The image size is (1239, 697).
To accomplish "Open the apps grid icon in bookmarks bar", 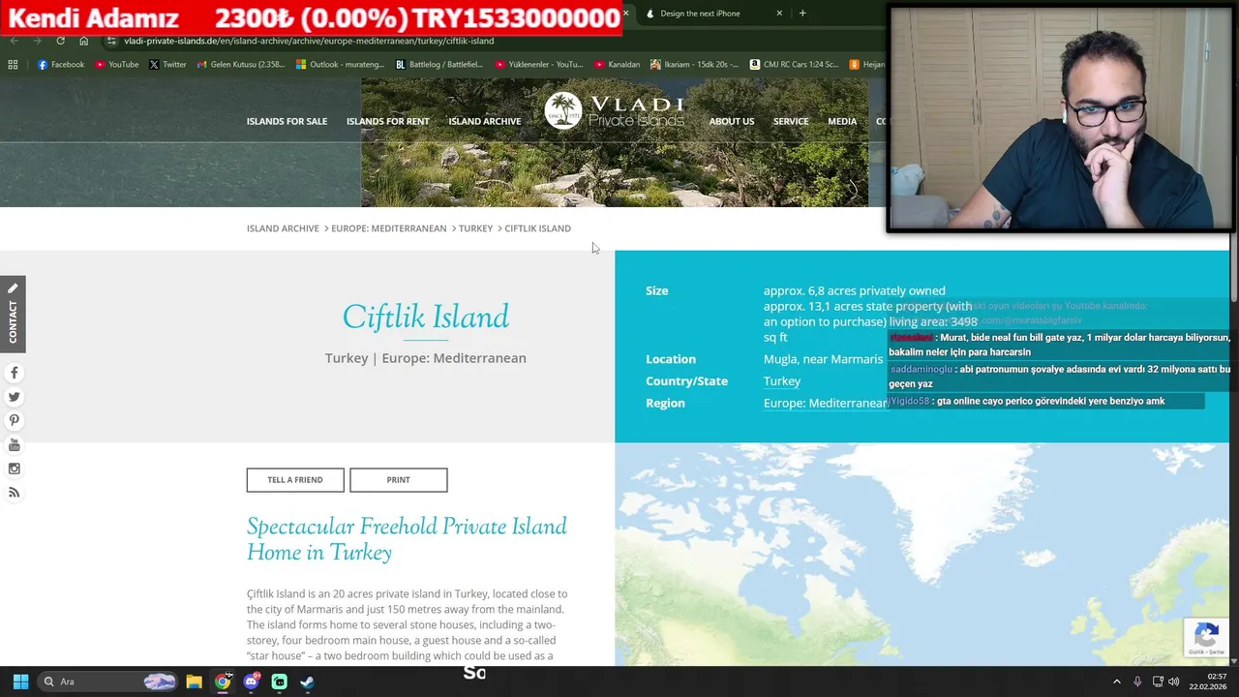I will click(x=13, y=65).
